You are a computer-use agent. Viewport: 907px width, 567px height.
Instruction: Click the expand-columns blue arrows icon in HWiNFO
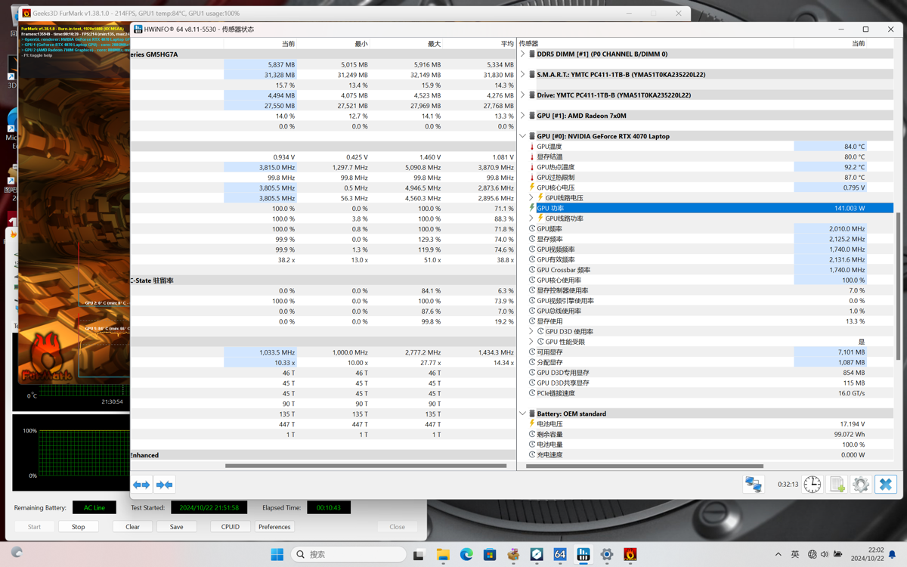click(141, 485)
